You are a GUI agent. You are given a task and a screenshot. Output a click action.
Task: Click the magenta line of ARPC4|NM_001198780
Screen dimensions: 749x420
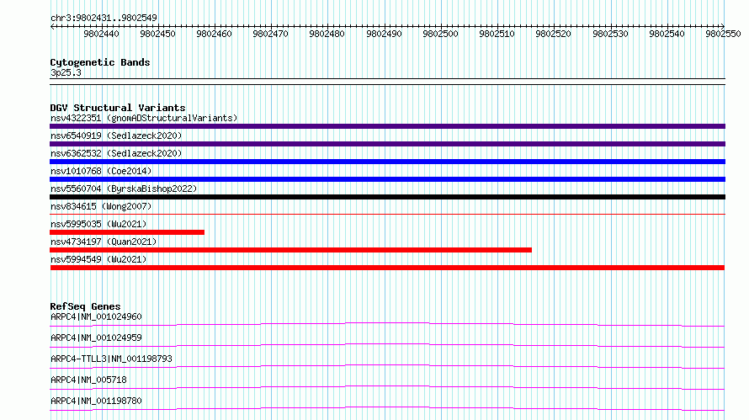pyautogui.click(x=387, y=408)
